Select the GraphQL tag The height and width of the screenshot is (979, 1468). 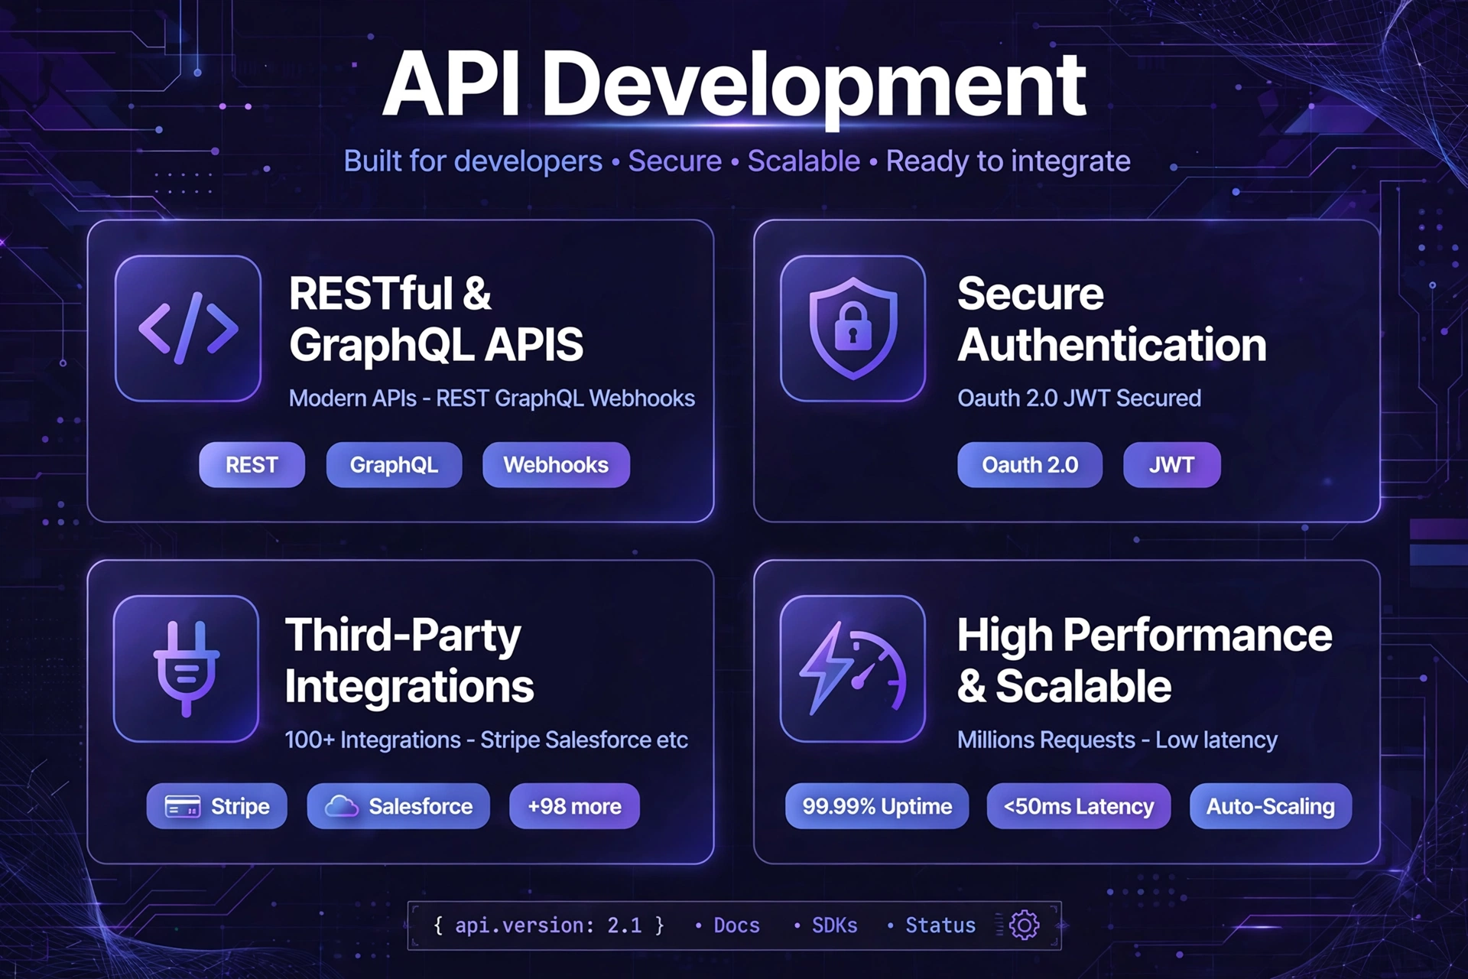pyautogui.click(x=394, y=464)
